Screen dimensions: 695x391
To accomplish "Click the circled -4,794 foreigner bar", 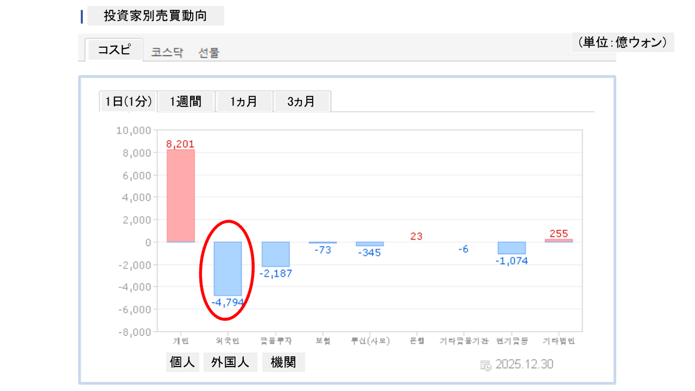I will (228, 268).
